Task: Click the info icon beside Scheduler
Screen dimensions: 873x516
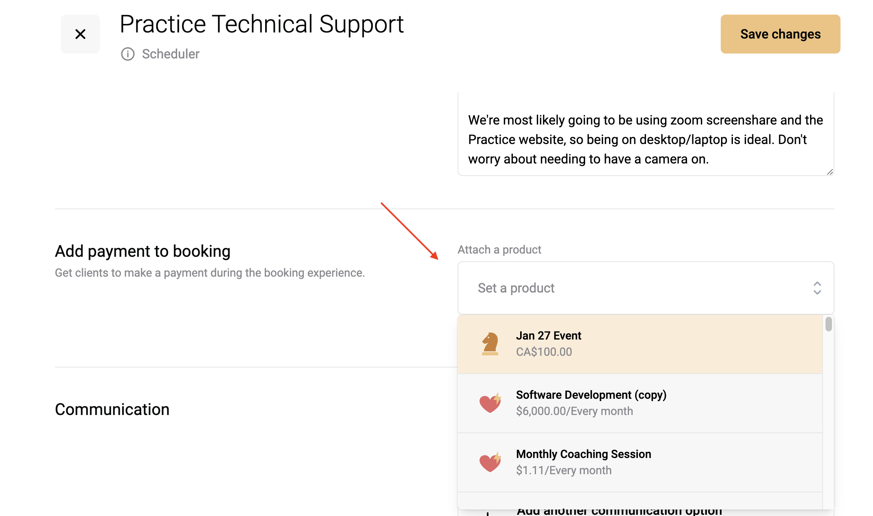Action: pos(127,54)
